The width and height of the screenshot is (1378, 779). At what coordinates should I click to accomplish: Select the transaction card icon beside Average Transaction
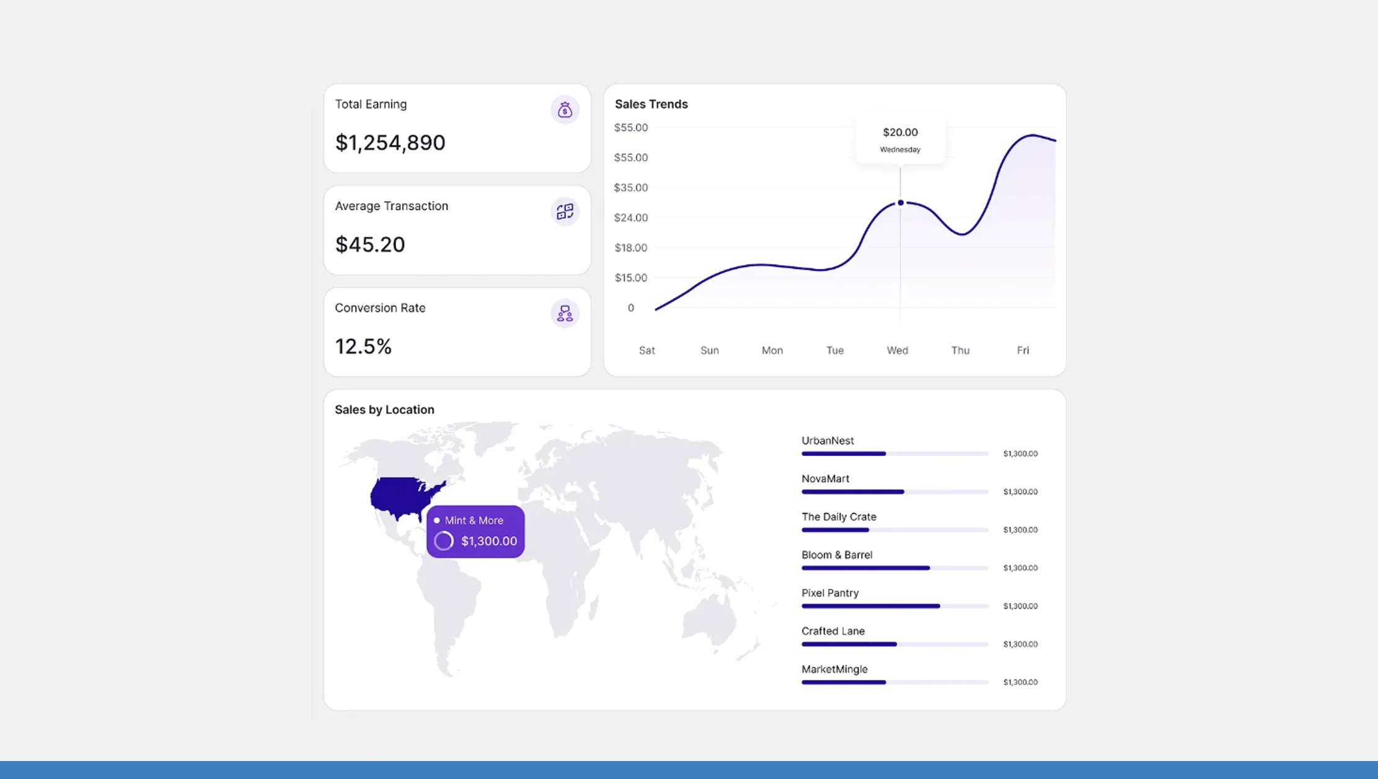click(565, 211)
